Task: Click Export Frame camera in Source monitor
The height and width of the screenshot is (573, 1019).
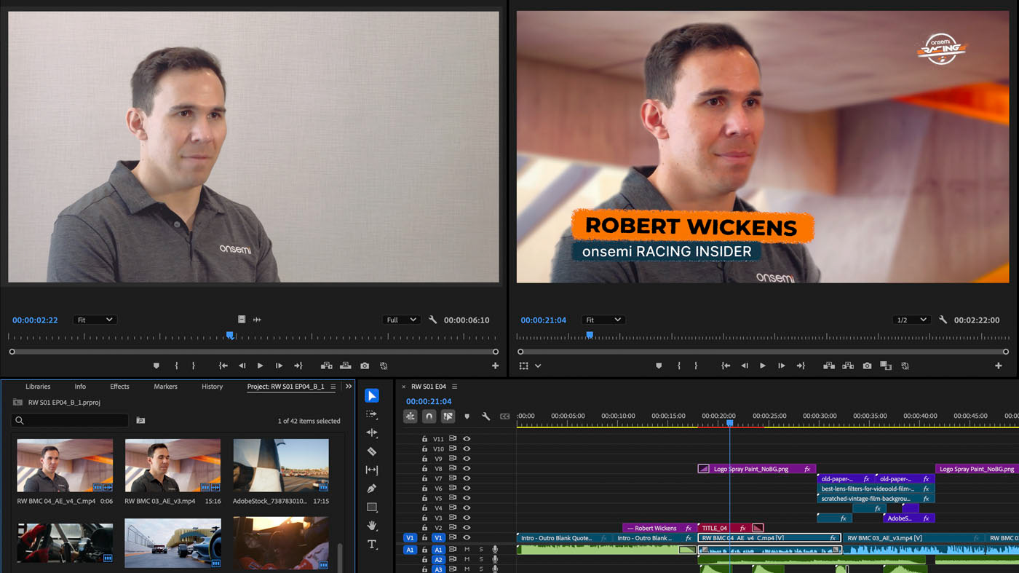Action: 365,365
